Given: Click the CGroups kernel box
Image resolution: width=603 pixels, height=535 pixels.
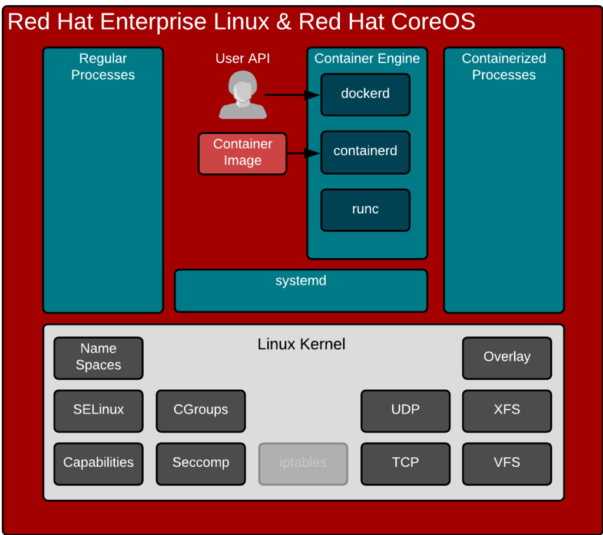Looking at the screenshot, I should point(201,411).
